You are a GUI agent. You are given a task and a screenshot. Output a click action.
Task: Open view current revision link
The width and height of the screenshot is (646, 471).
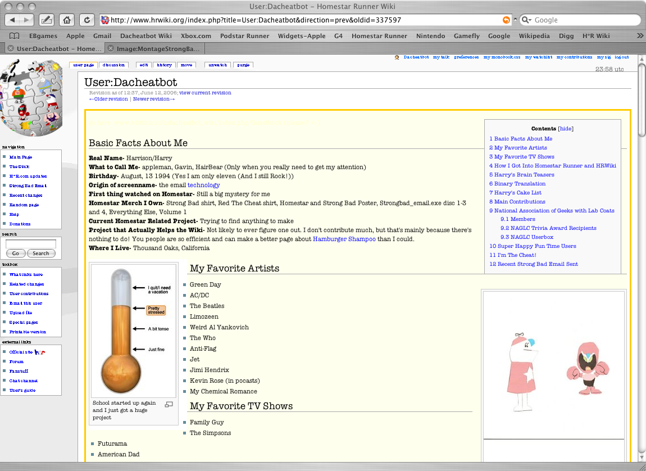[205, 93]
